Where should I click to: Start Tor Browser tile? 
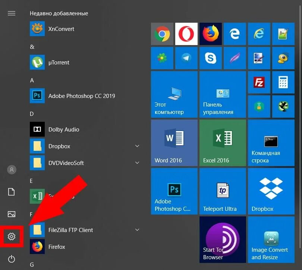click(x=223, y=239)
